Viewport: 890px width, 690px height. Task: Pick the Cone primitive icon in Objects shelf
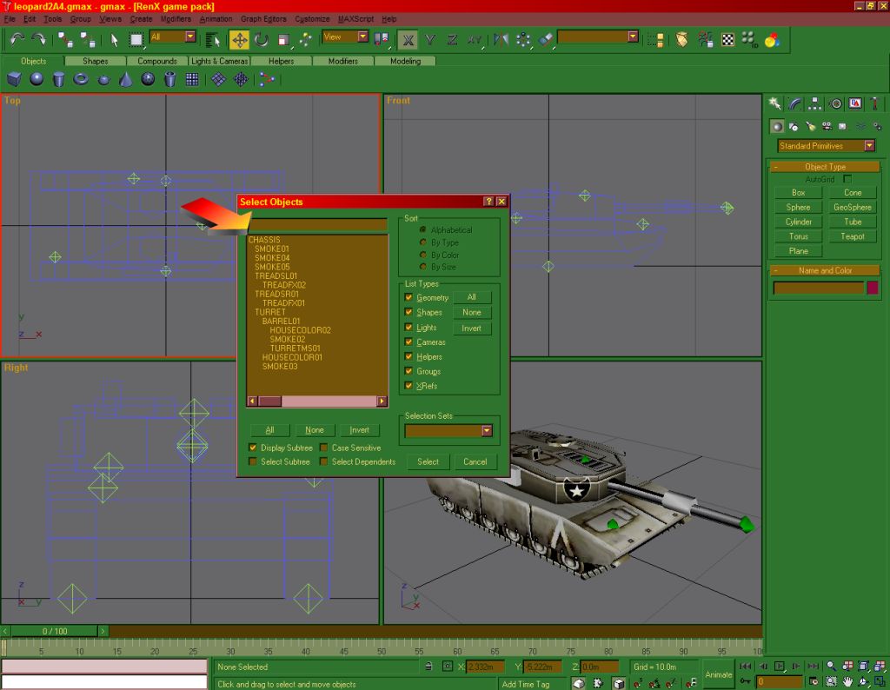coord(125,79)
